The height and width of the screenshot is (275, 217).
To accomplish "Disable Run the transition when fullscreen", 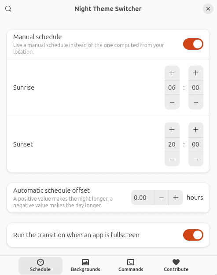I will point(193,235).
